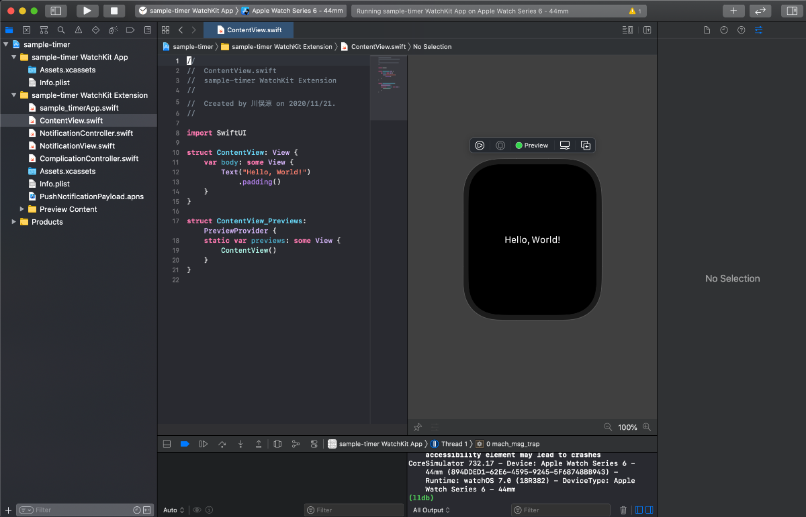Open Debug View Hierarchy
This screenshot has height=517, width=806.
[x=277, y=444]
